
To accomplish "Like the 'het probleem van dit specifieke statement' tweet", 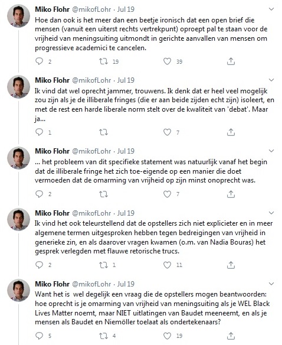I will 168,194.
